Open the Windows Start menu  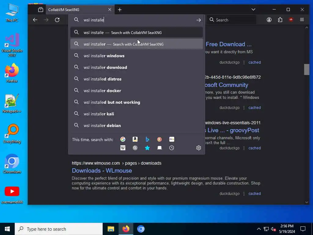(7, 229)
